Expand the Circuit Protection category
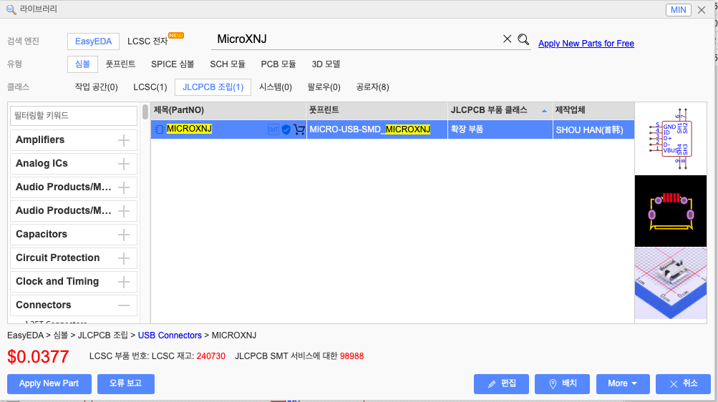This screenshot has width=718, height=402. pos(124,258)
